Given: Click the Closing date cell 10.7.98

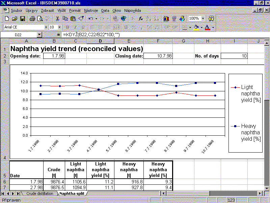Looking at the screenshot, I should point(158,56).
